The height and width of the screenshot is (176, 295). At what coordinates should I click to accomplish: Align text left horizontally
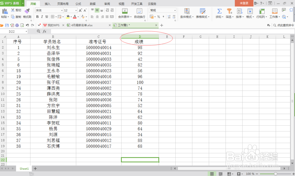click(x=92, y=17)
